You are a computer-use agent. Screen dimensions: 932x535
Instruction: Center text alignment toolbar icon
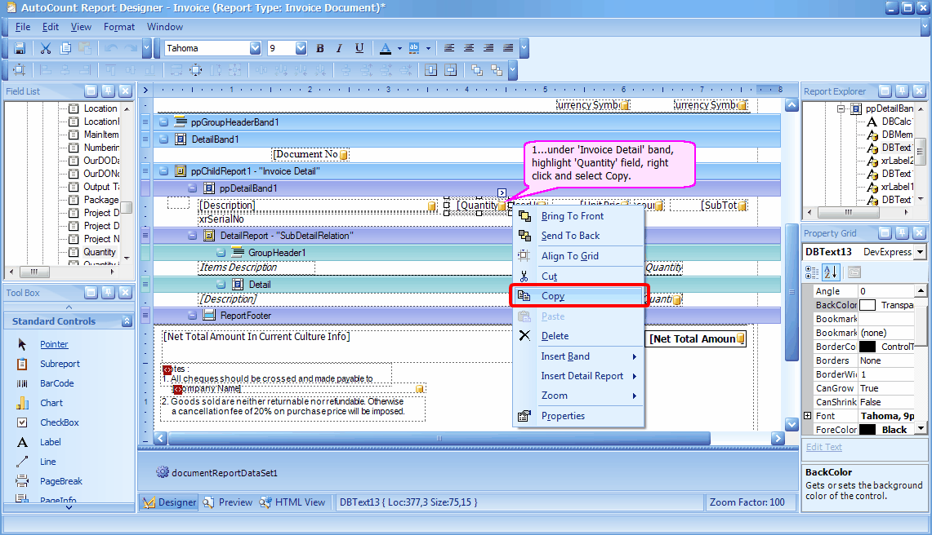tap(469, 48)
